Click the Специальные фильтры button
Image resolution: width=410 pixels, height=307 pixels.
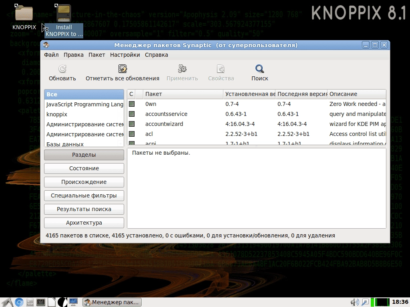[84, 195]
